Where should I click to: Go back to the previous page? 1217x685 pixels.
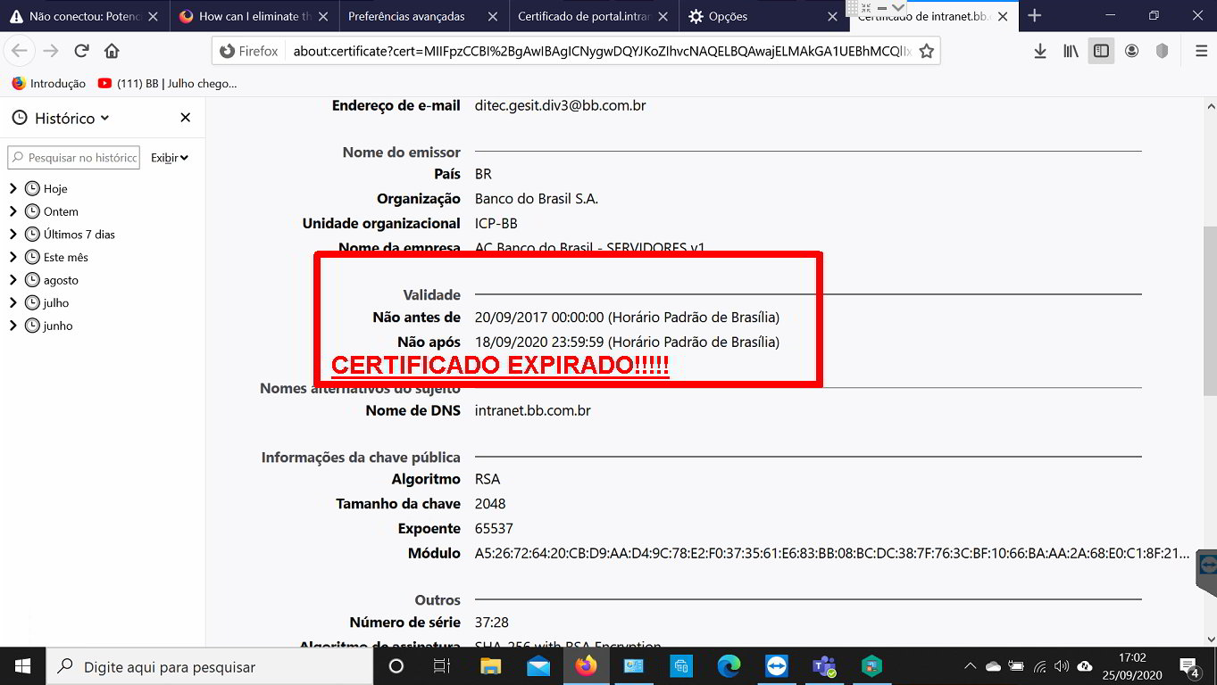pos(20,51)
